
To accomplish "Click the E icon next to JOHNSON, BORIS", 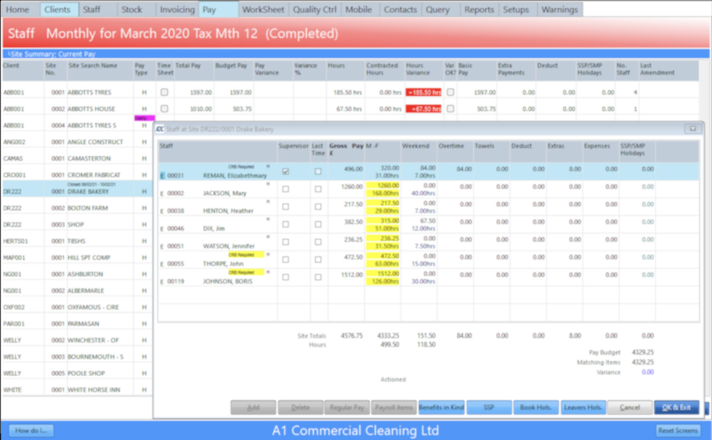I will [x=161, y=281].
